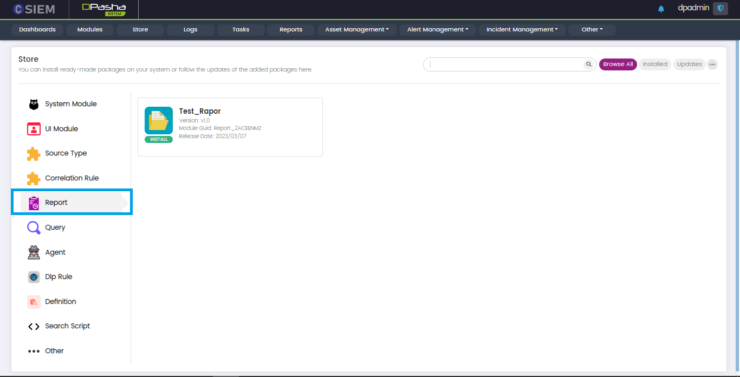
Task: Show the Updates filter
Action: click(x=689, y=64)
